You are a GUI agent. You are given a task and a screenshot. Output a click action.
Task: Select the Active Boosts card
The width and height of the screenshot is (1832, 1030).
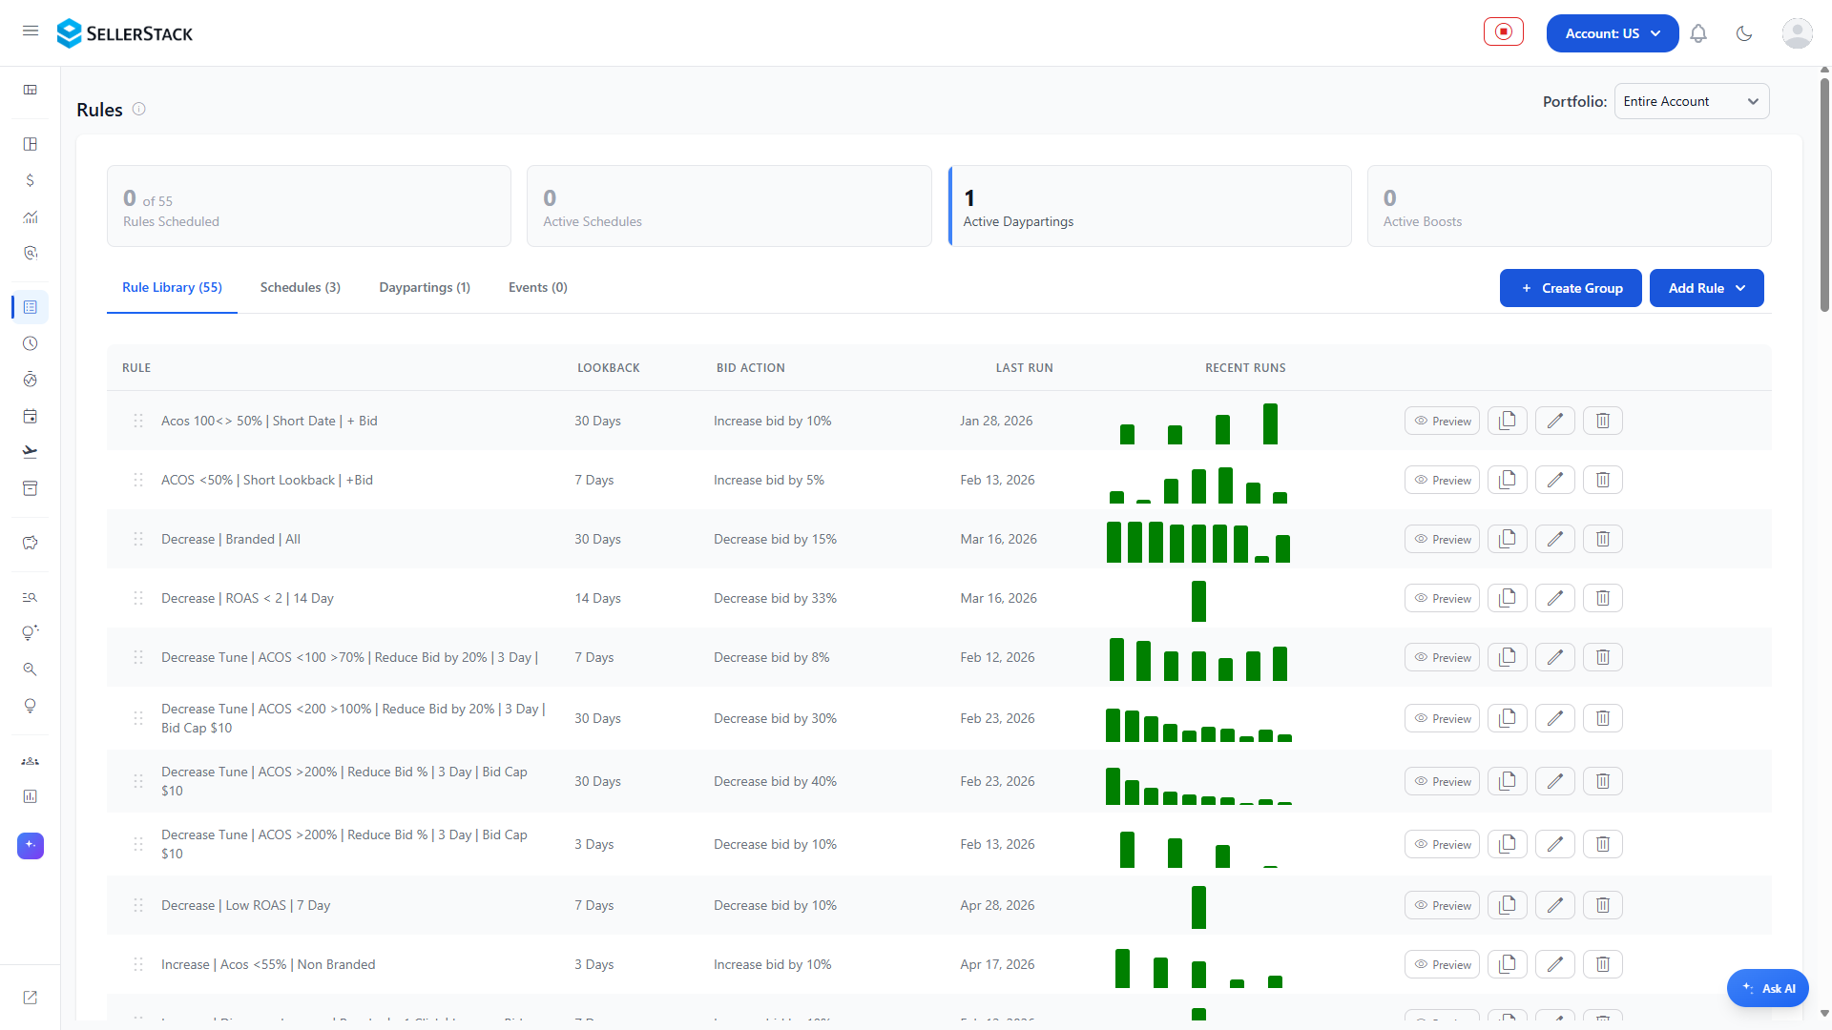tap(1570, 206)
